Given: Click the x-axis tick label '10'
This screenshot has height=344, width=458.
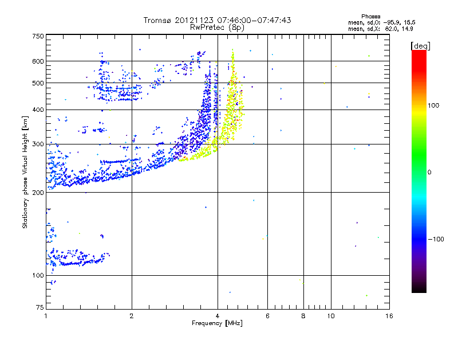Looking at the screenshot, I should 331,316.
